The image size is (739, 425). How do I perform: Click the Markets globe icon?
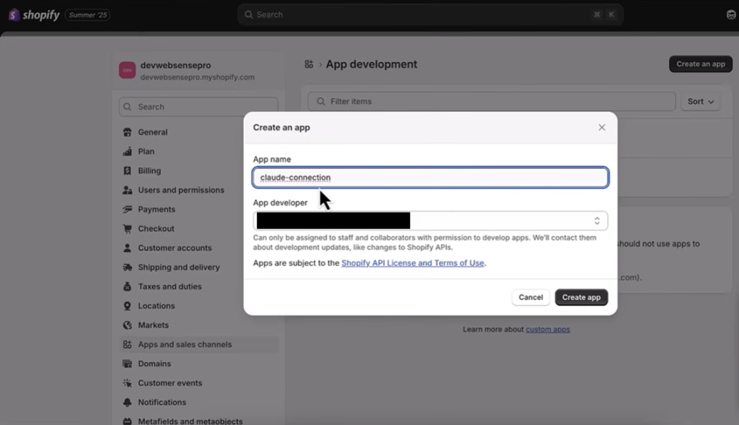click(127, 325)
